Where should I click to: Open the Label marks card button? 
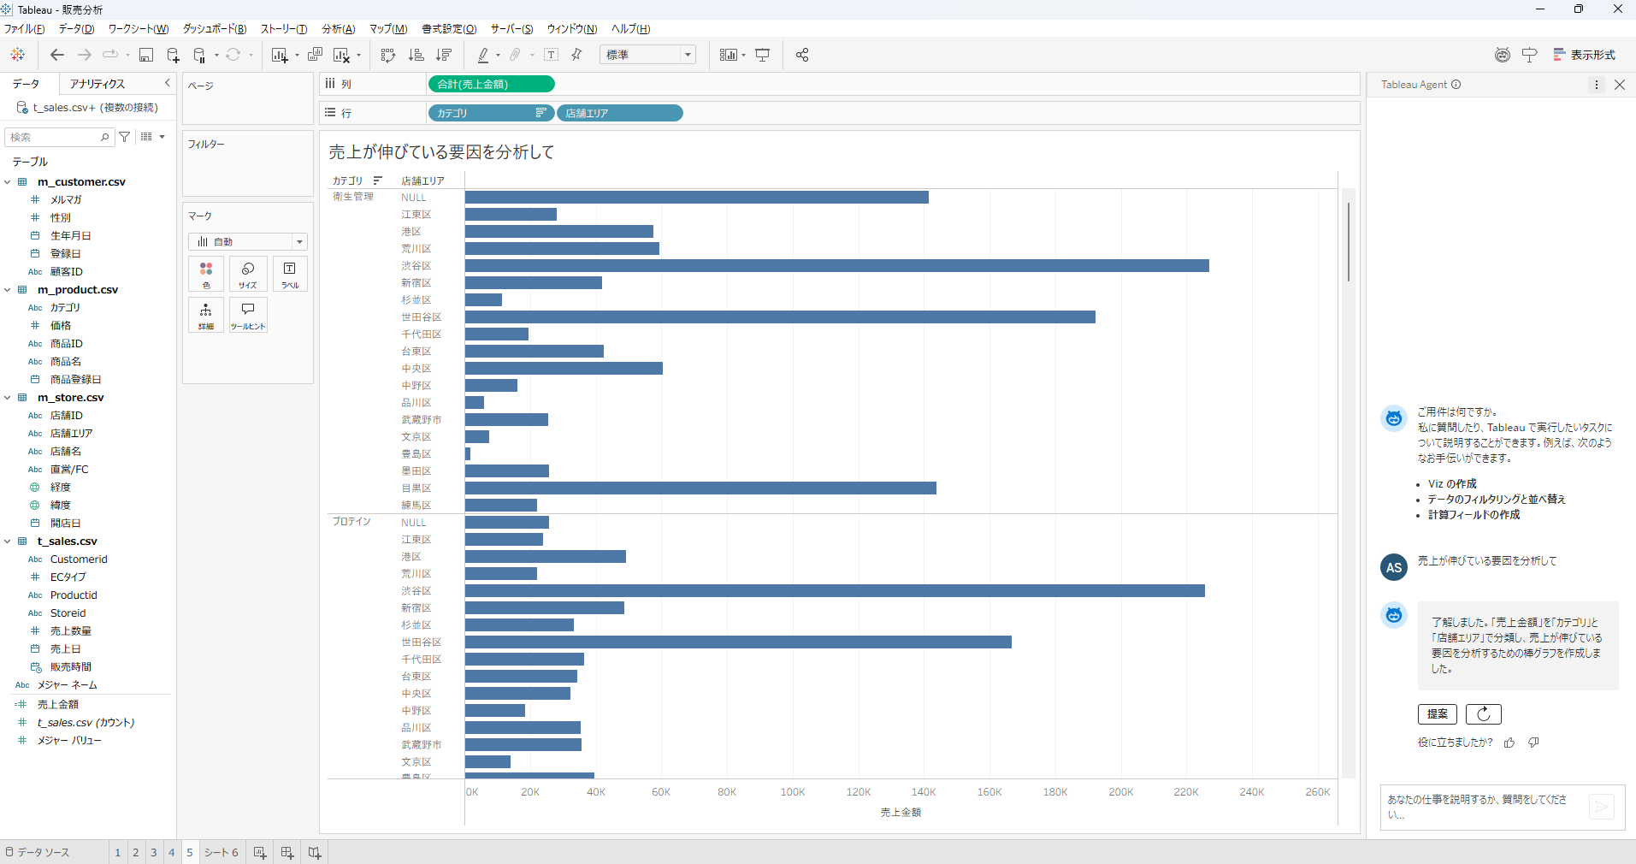click(x=290, y=274)
